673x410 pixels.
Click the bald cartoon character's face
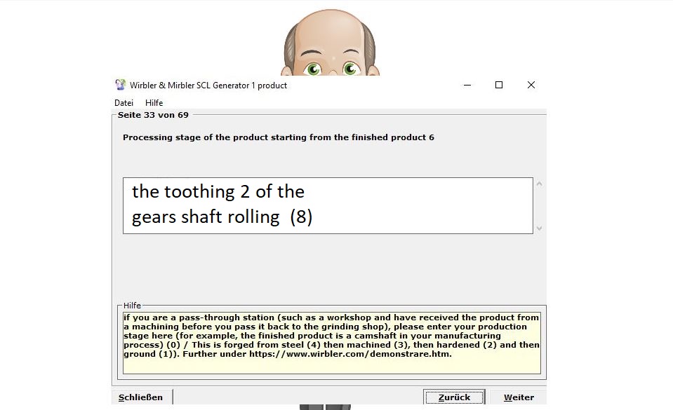pyautogui.click(x=331, y=49)
